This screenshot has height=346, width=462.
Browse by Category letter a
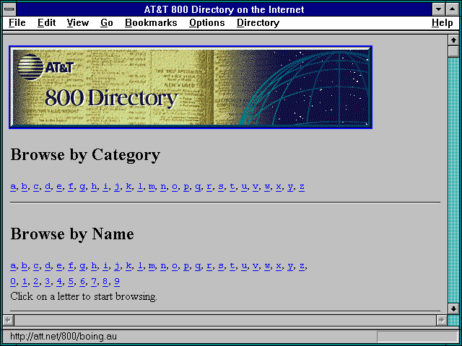pyautogui.click(x=13, y=187)
